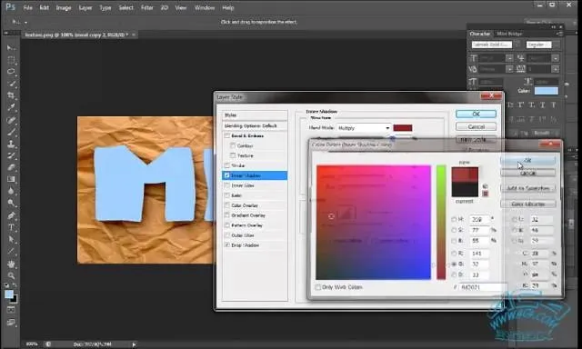Click the vertical color spectrum slider
This screenshot has height=349, width=582.
click(441, 222)
